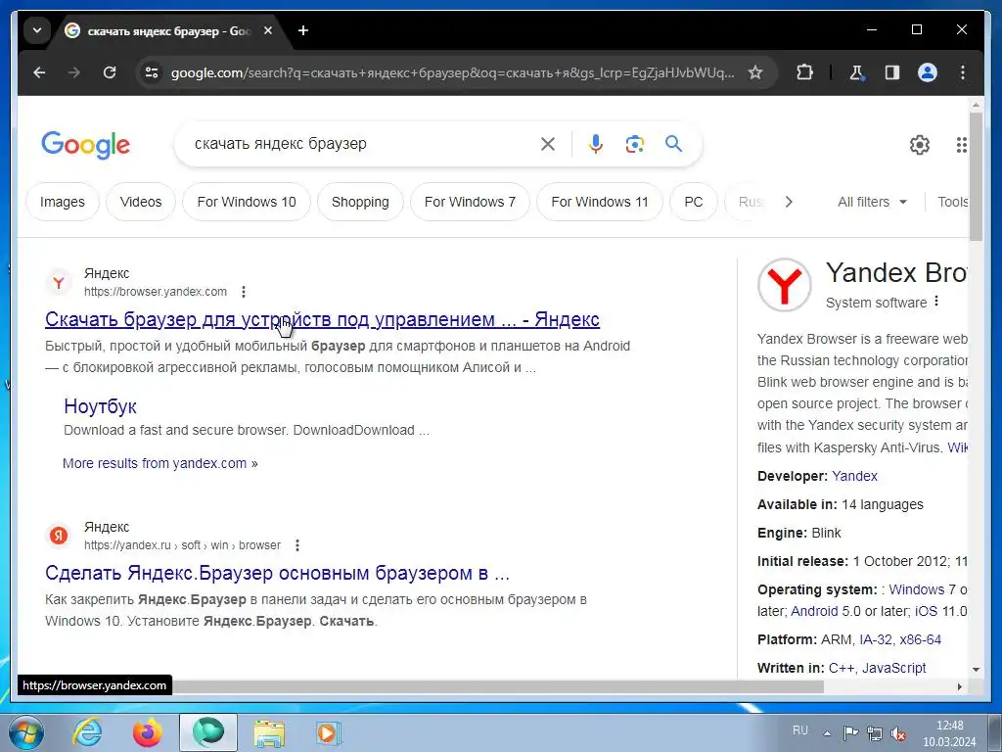Open options for yandex.ru soft result
The height and width of the screenshot is (752, 1002).
[x=297, y=545]
